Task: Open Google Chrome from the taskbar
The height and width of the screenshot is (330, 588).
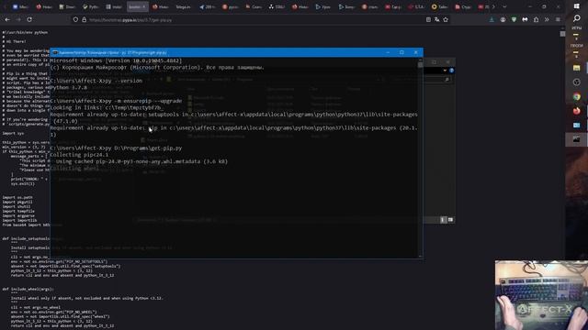Action: tap(577, 96)
